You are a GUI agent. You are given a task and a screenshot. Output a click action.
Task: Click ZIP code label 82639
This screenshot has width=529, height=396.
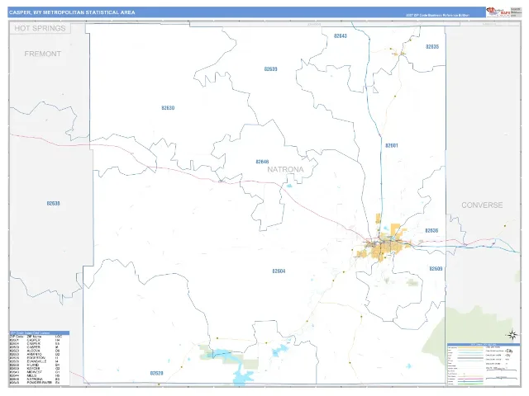click(270, 69)
